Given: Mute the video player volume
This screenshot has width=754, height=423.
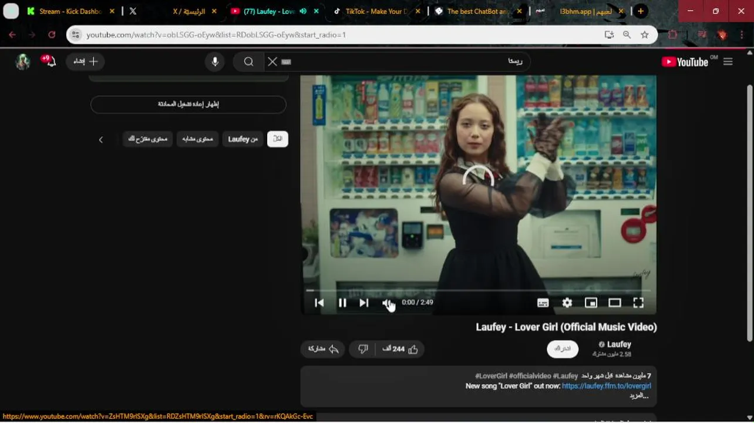Looking at the screenshot, I should tap(387, 303).
